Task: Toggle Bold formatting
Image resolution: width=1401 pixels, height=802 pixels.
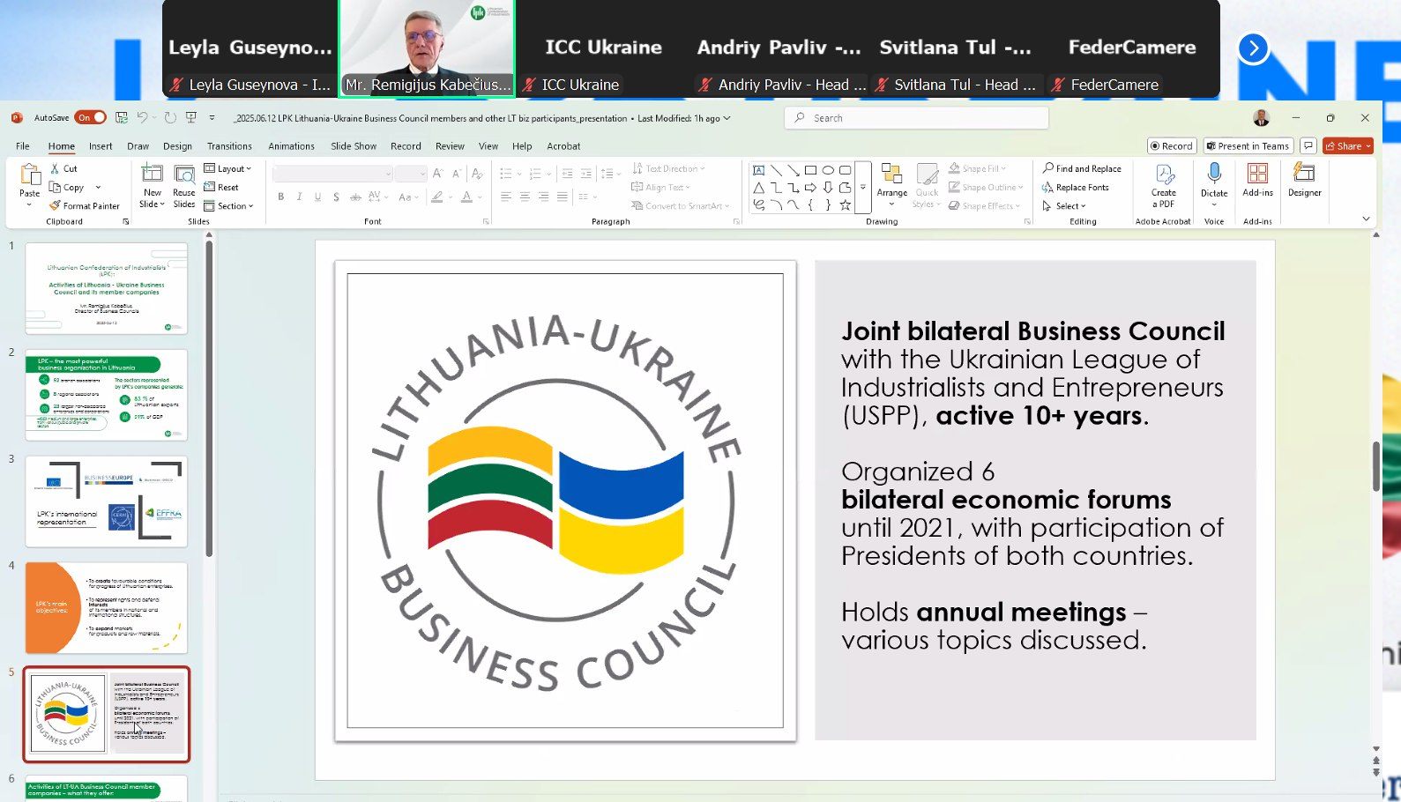Action: click(x=281, y=197)
